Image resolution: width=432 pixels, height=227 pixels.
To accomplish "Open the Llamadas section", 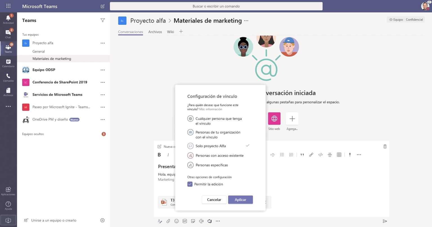I will pos(8,78).
